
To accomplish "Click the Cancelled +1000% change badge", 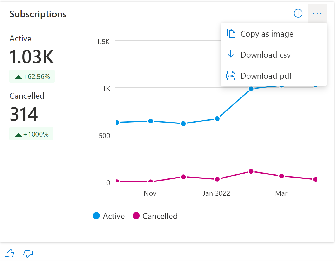I will pos(31,134).
